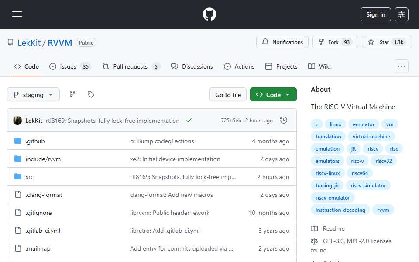Screen dimensions: 419x262
Task: Click folder icon beside src
Action: pos(18,177)
